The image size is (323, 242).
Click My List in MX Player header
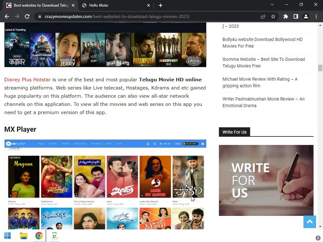[165, 144]
